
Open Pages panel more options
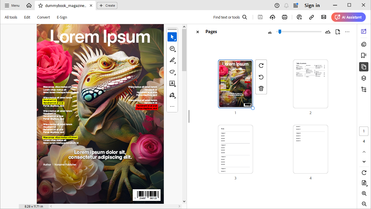(x=347, y=32)
